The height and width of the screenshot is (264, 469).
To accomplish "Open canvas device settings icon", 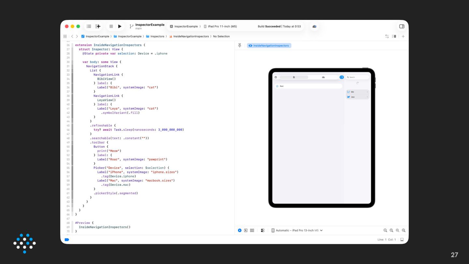I will pos(263,230).
